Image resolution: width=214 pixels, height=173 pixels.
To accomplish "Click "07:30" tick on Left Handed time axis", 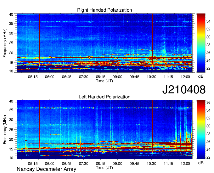I will coord(83,164).
